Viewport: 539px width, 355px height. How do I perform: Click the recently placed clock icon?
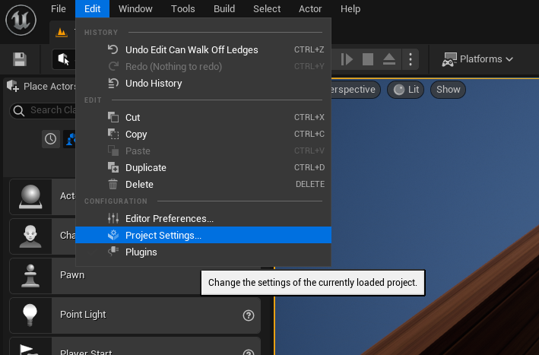tap(50, 138)
